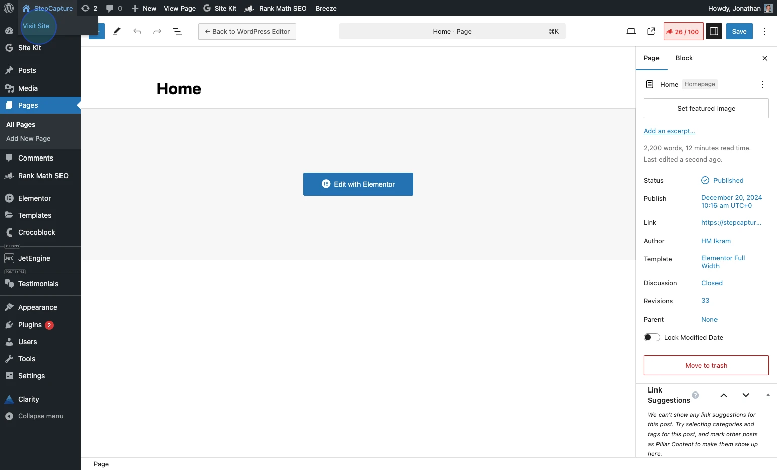Toggle the settings sidebar panel icon
The height and width of the screenshot is (470, 777).
click(714, 31)
